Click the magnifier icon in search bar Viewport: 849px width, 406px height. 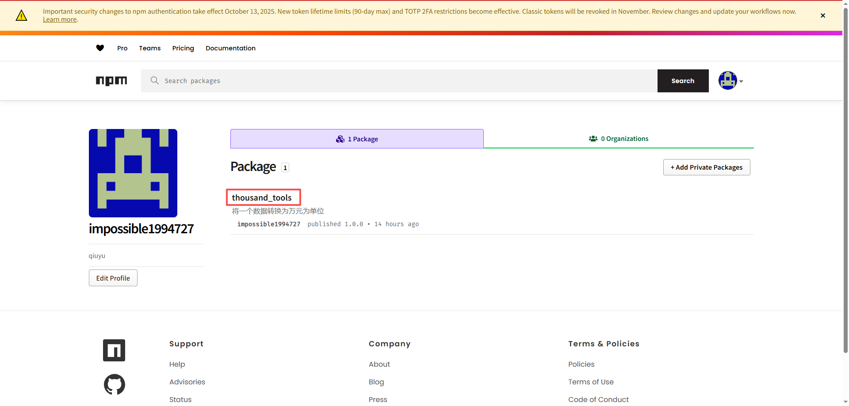click(154, 80)
